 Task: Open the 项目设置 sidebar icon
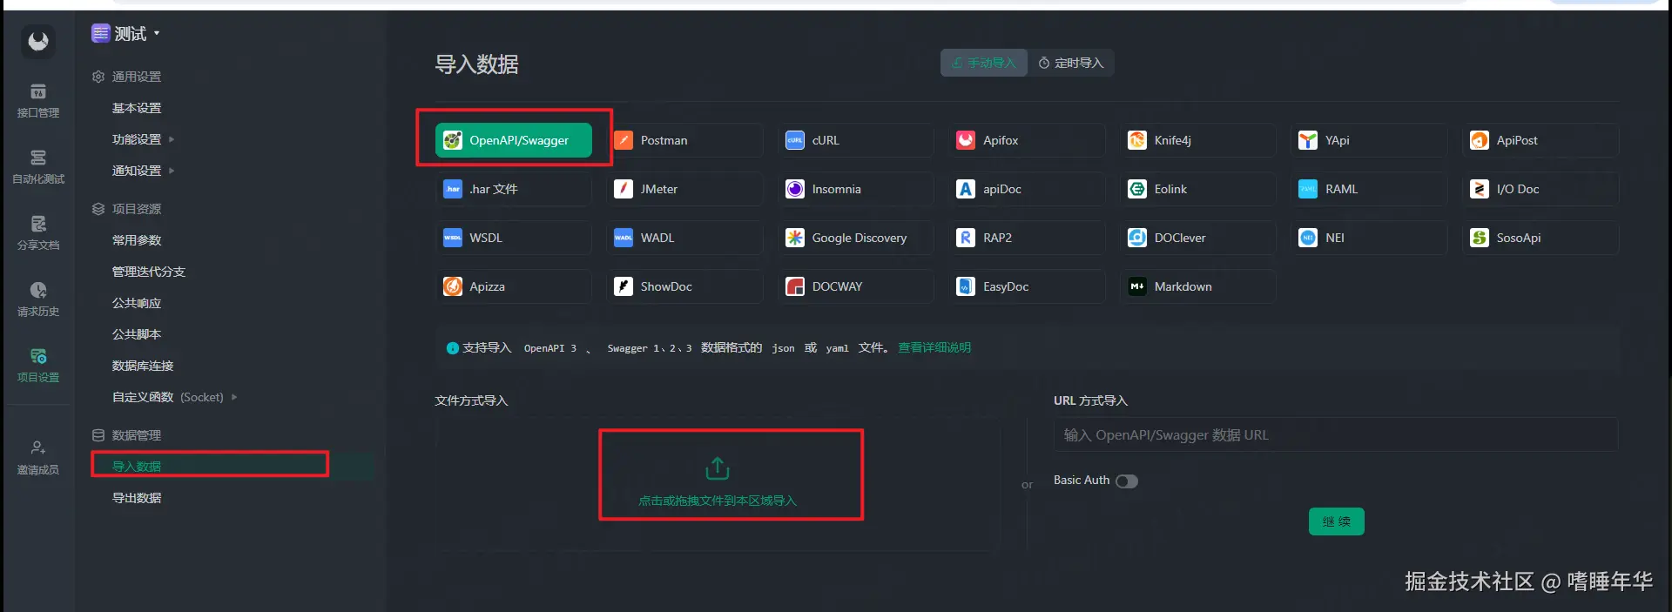(x=38, y=366)
